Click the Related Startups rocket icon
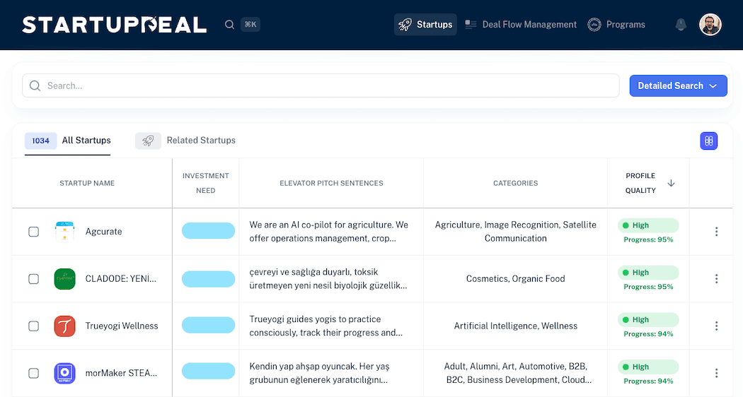The image size is (743, 397). (x=148, y=141)
